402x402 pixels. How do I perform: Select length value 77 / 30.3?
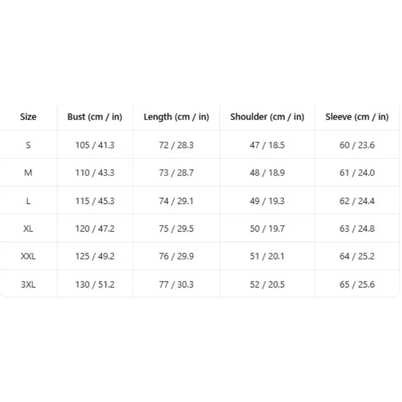point(176,284)
